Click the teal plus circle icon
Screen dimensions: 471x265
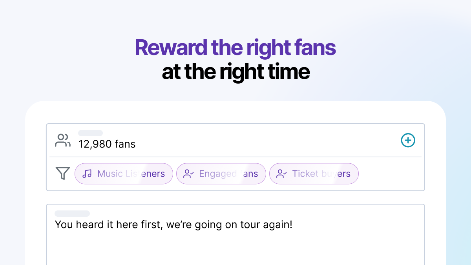pyautogui.click(x=408, y=140)
